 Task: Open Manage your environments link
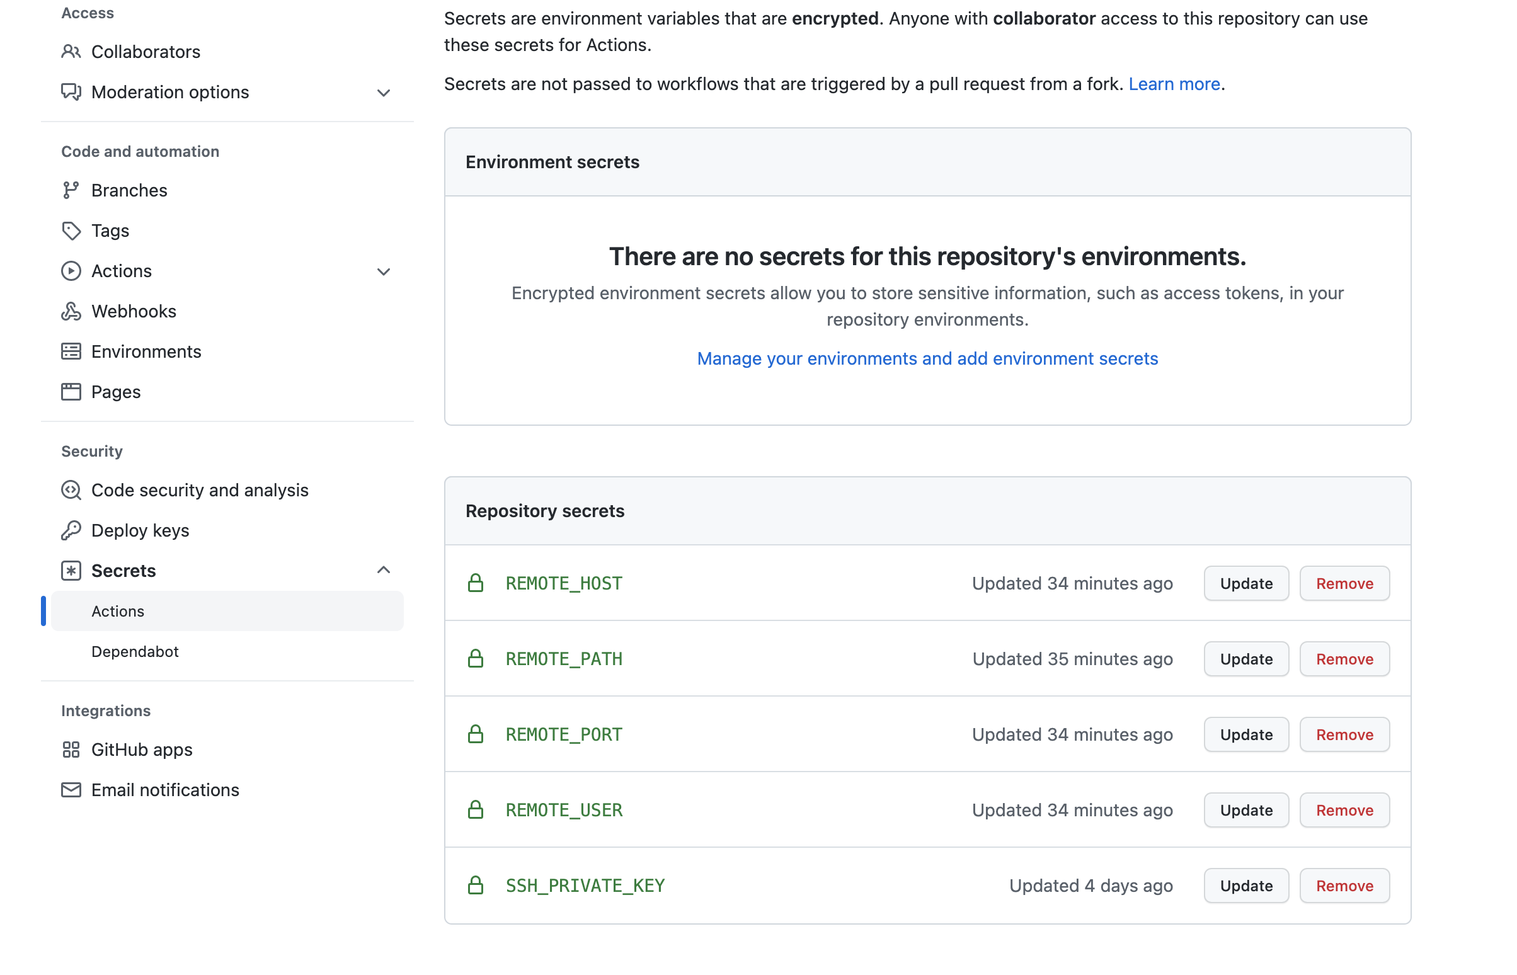tap(927, 359)
